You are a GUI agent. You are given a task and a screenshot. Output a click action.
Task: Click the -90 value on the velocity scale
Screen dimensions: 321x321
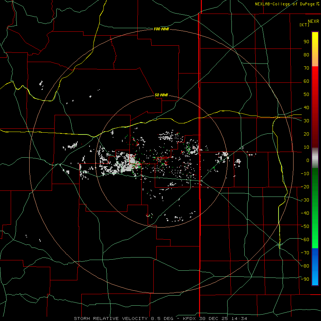pos(305,279)
